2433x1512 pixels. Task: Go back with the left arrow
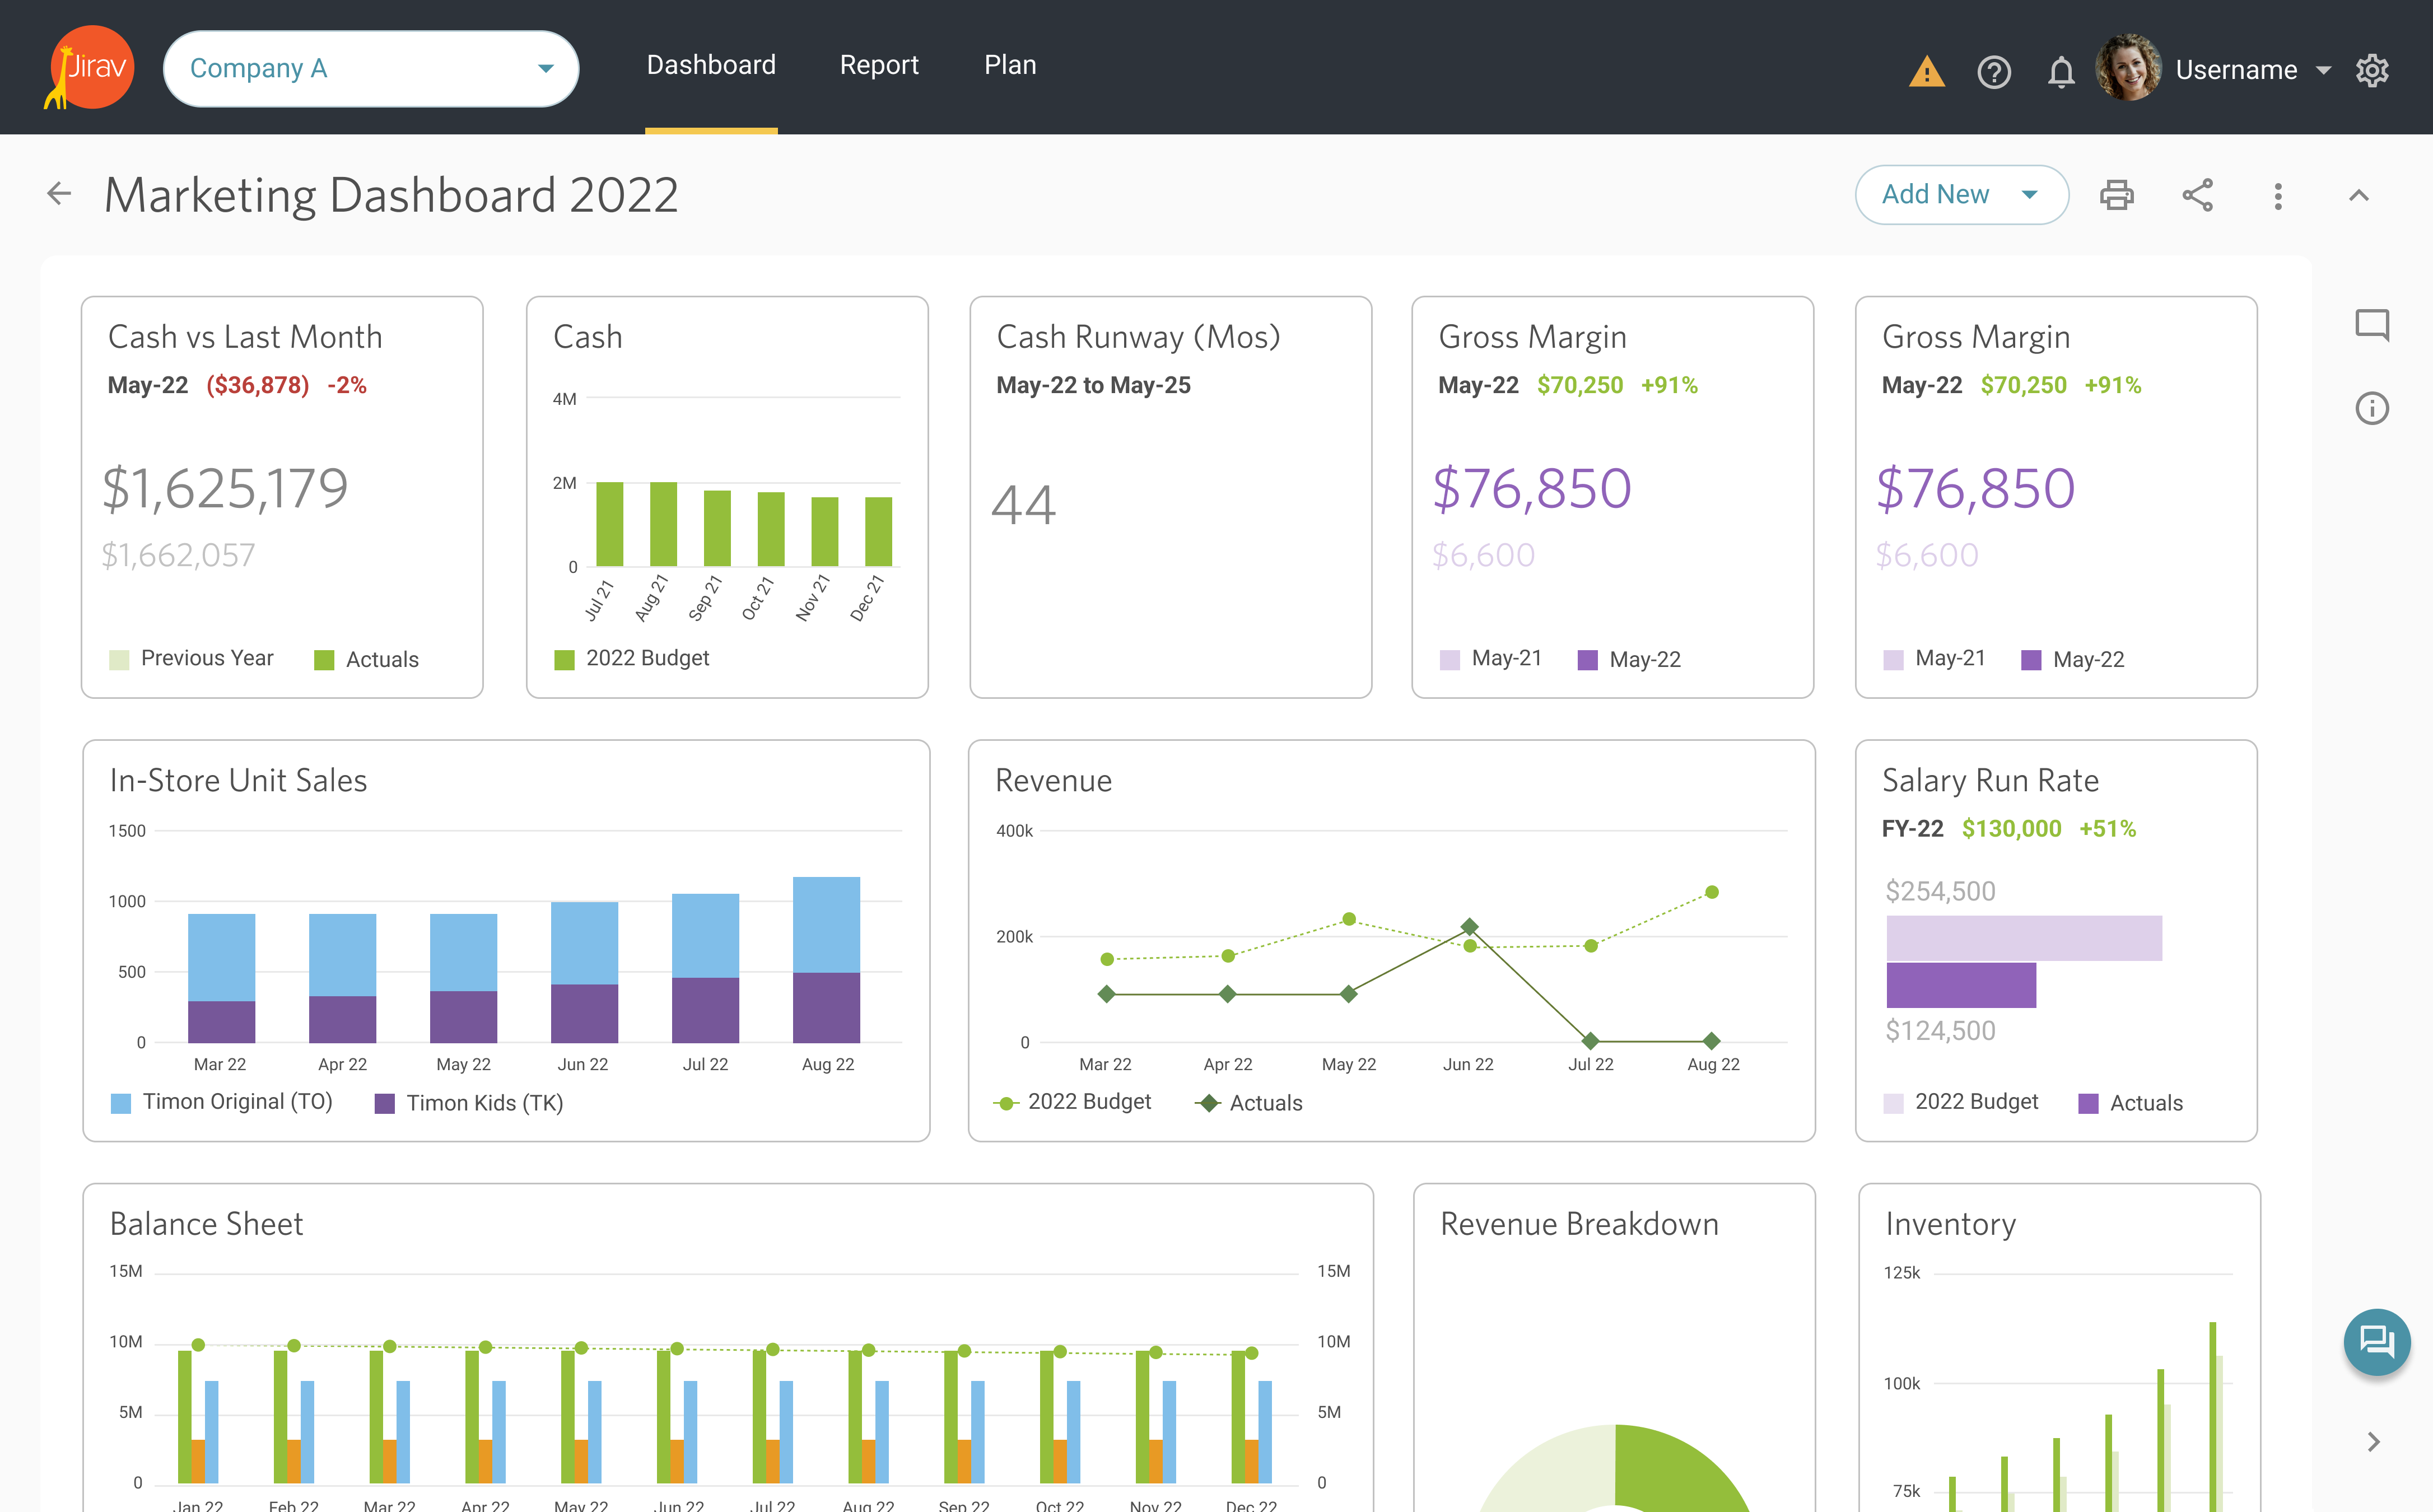[x=60, y=194]
